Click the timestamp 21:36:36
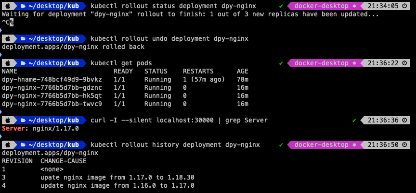The image size is (416, 193). pyautogui.click(x=383, y=121)
